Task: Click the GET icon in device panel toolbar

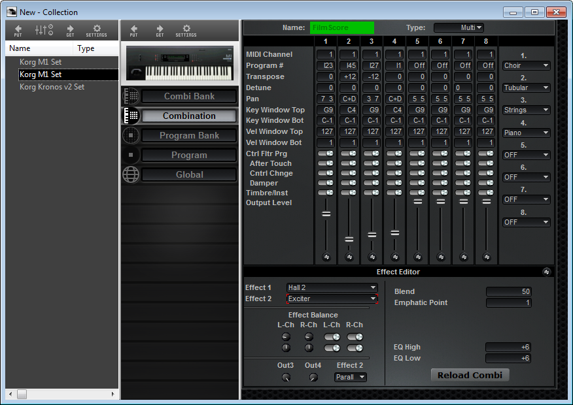Action: (x=160, y=30)
